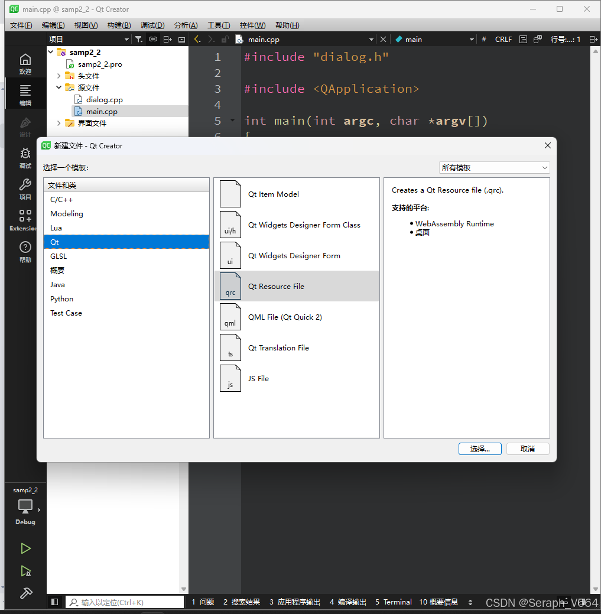Open the 工具(T) menu
The height and width of the screenshot is (614, 601).
(219, 25)
